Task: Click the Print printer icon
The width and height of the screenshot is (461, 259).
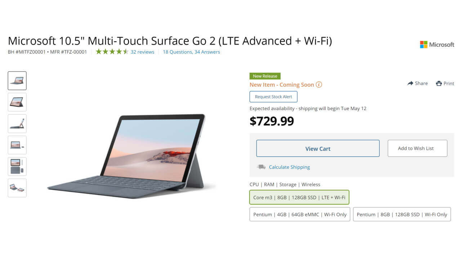Action: point(439,83)
